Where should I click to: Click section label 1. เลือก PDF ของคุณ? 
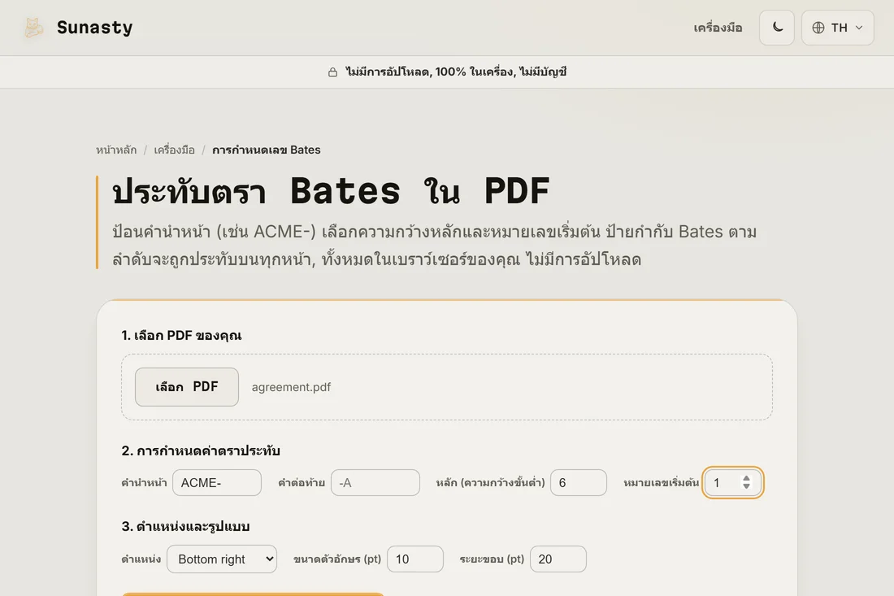[x=181, y=335]
